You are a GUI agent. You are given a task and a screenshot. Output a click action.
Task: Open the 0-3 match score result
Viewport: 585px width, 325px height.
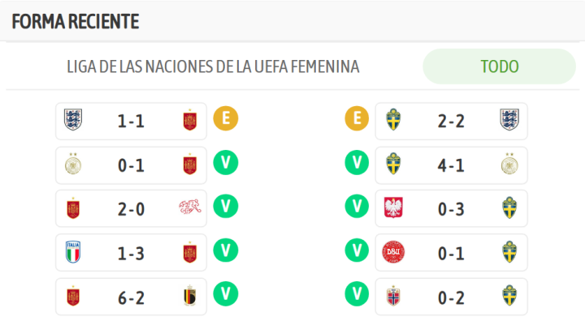coord(451,208)
